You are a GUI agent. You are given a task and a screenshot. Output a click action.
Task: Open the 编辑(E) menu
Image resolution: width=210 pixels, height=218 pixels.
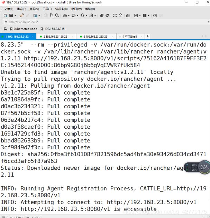(21, 9)
